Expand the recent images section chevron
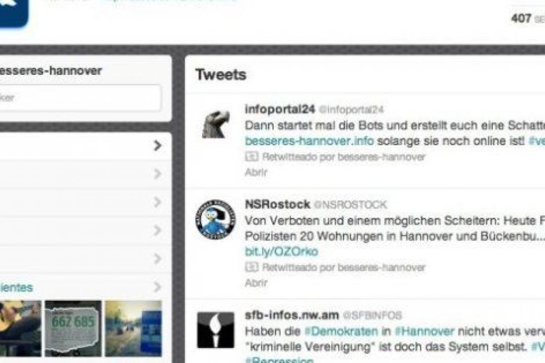The image size is (545, 363). click(x=157, y=287)
